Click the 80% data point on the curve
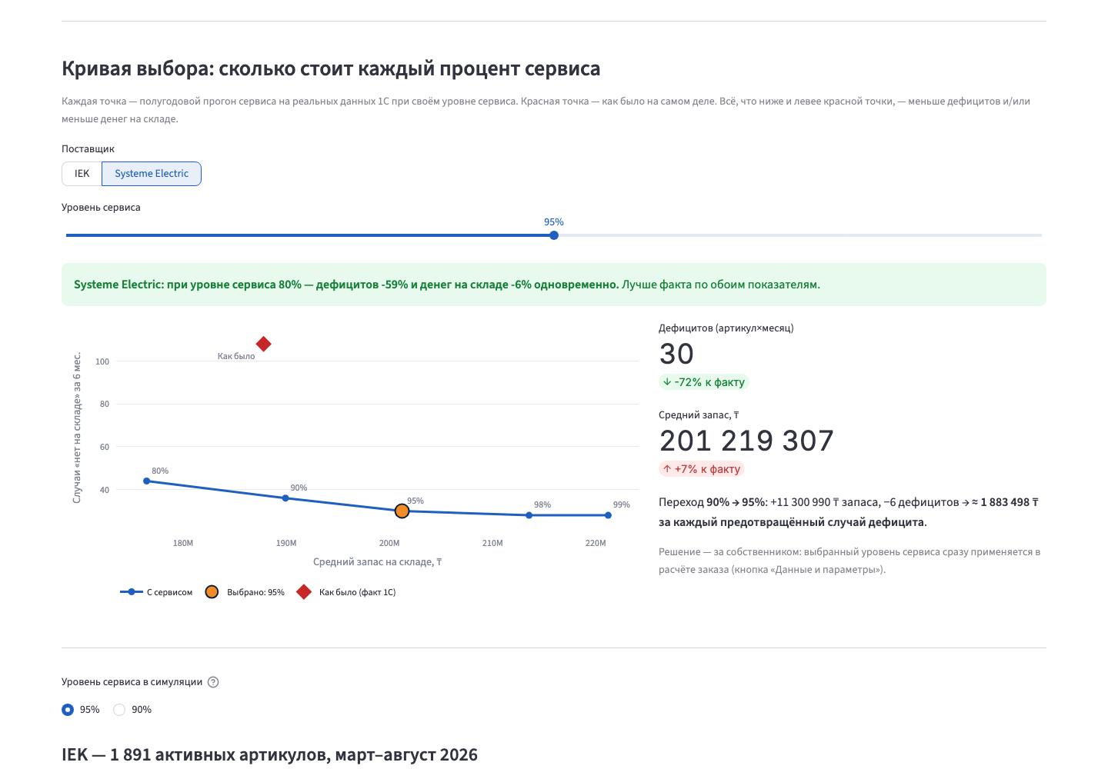The height and width of the screenshot is (769, 1108). (147, 481)
